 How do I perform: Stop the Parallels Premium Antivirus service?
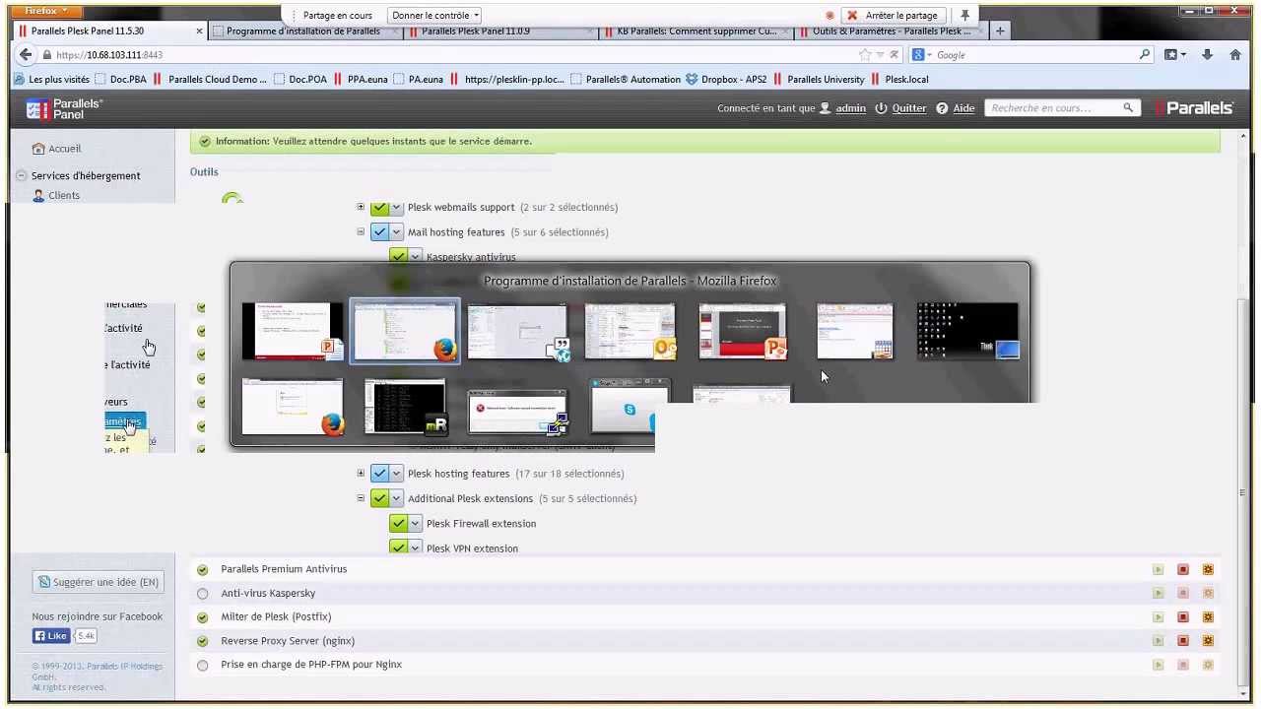click(1183, 569)
